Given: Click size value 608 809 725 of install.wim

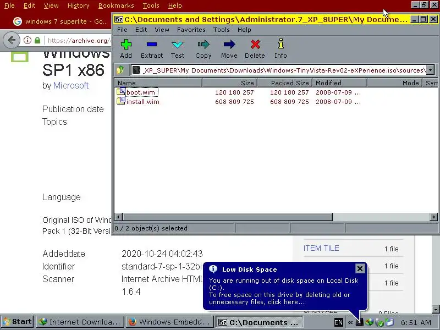Looking at the screenshot, I should [x=234, y=102].
